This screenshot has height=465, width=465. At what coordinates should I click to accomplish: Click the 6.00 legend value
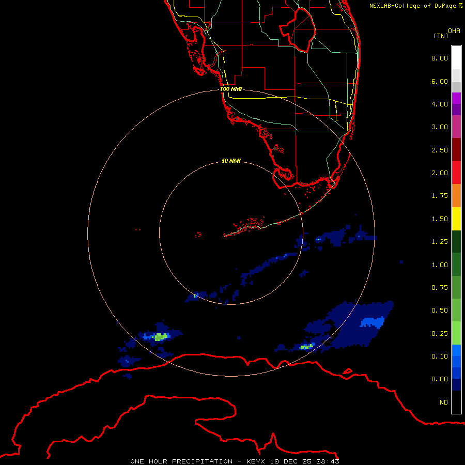click(440, 81)
